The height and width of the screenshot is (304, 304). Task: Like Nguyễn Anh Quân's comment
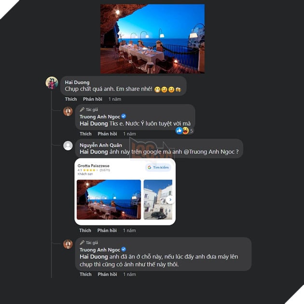tap(85, 230)
